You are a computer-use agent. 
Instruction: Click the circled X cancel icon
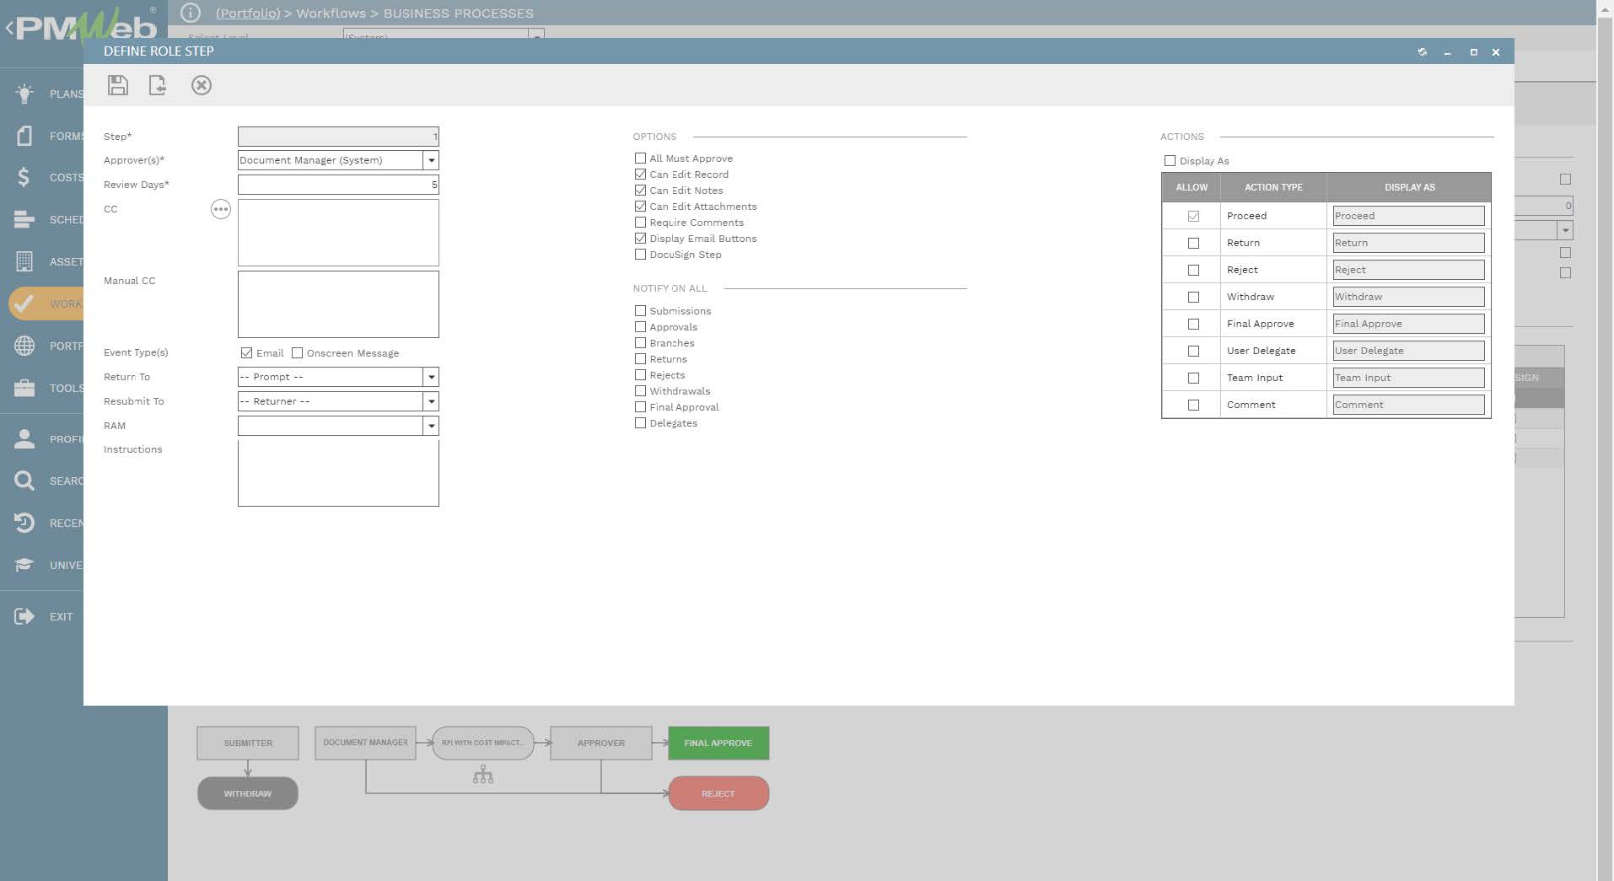point(201,85)
